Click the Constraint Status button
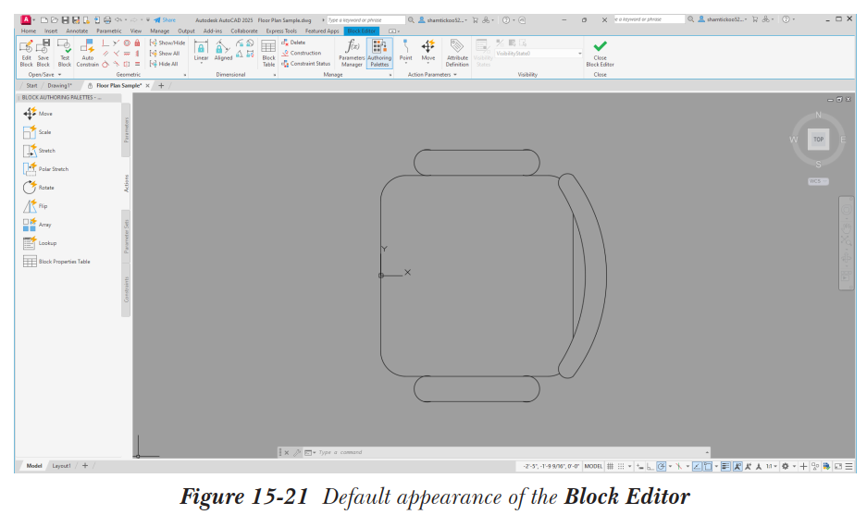The height and width of the screenshot is (515, 867). [x=305, y=64]
